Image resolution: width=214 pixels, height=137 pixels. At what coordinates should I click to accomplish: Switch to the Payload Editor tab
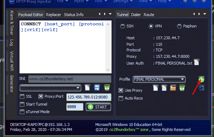coord(31,15)
